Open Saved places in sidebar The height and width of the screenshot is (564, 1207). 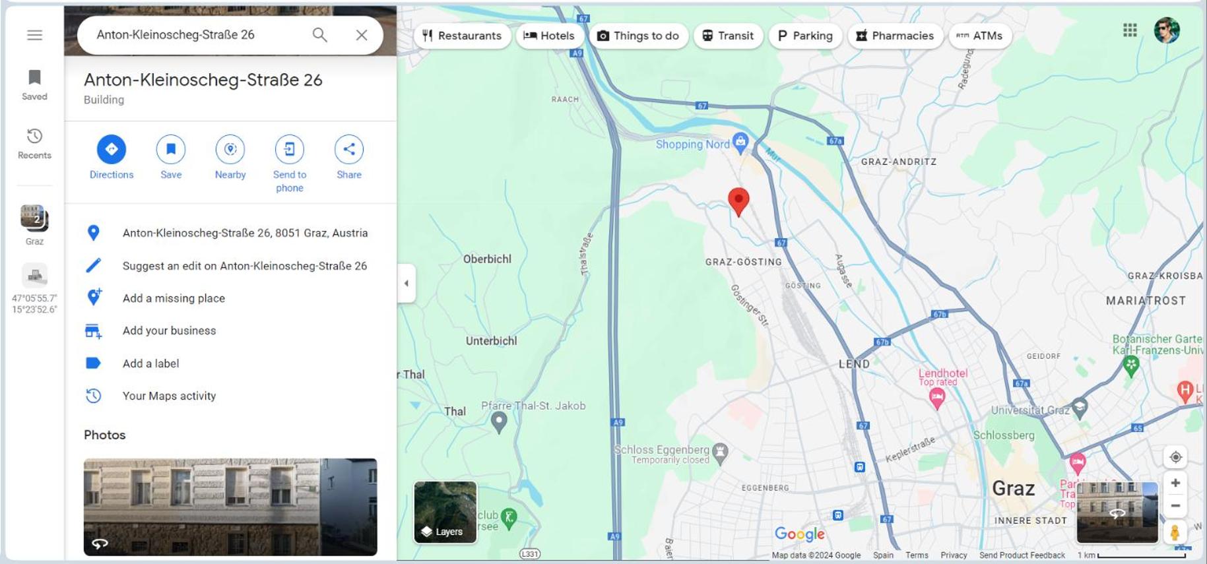click(x=34, y=84)
